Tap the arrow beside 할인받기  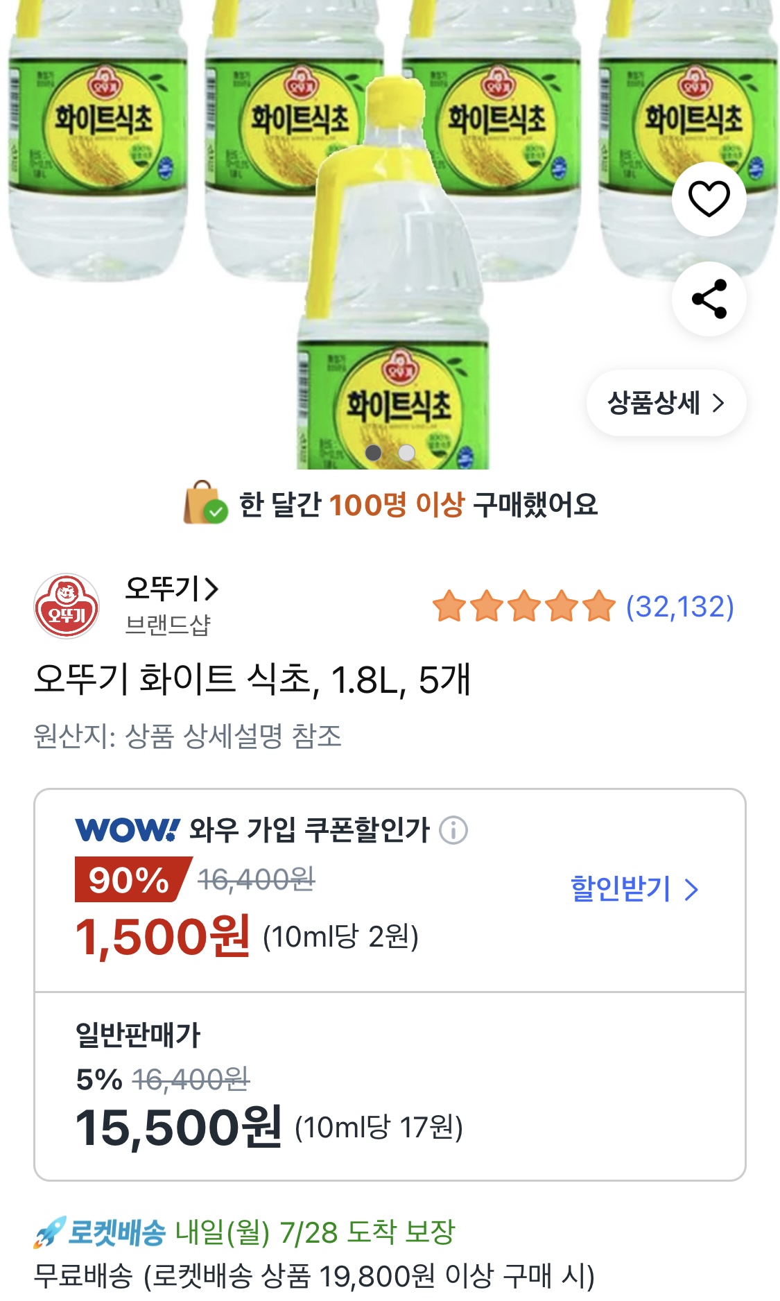click(691, 889)
